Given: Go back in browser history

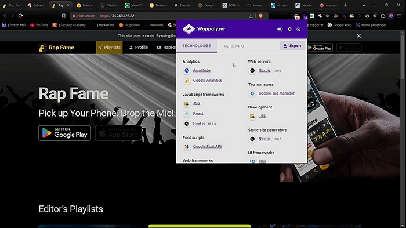Looking at the screenshot, I should click(x=5, y=16).
